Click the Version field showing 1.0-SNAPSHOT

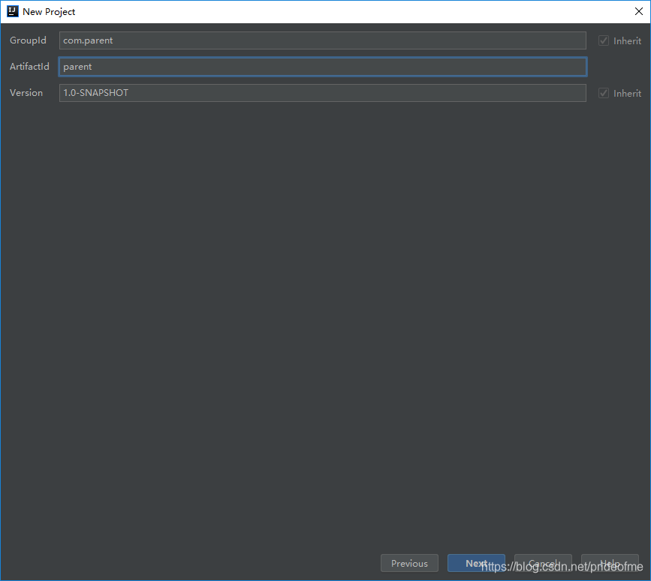tap(323, 93)
